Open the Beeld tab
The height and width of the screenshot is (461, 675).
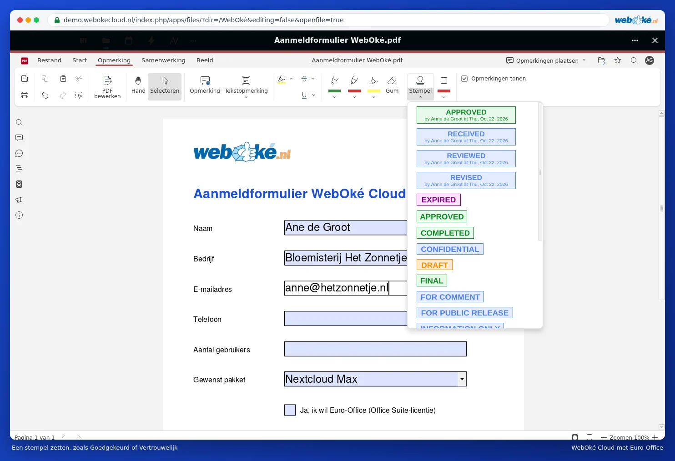[205, 60]
